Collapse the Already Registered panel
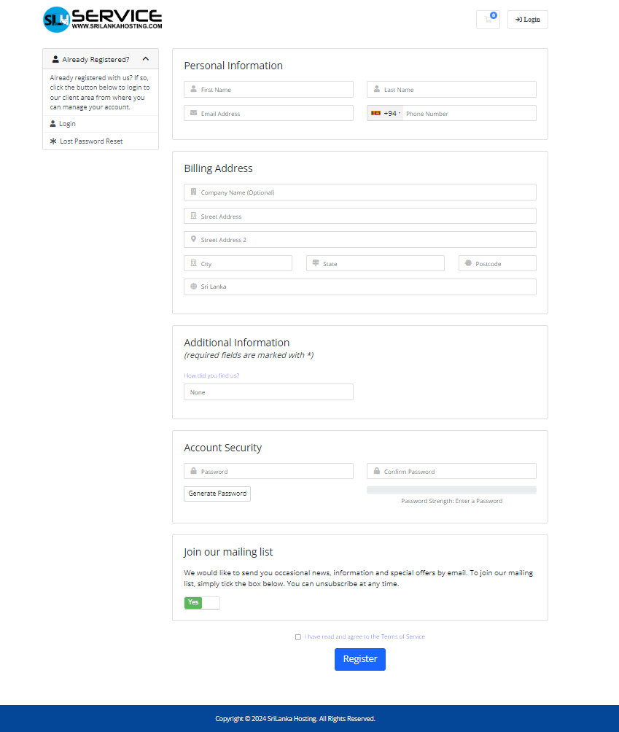 click(x=146, y=59)
